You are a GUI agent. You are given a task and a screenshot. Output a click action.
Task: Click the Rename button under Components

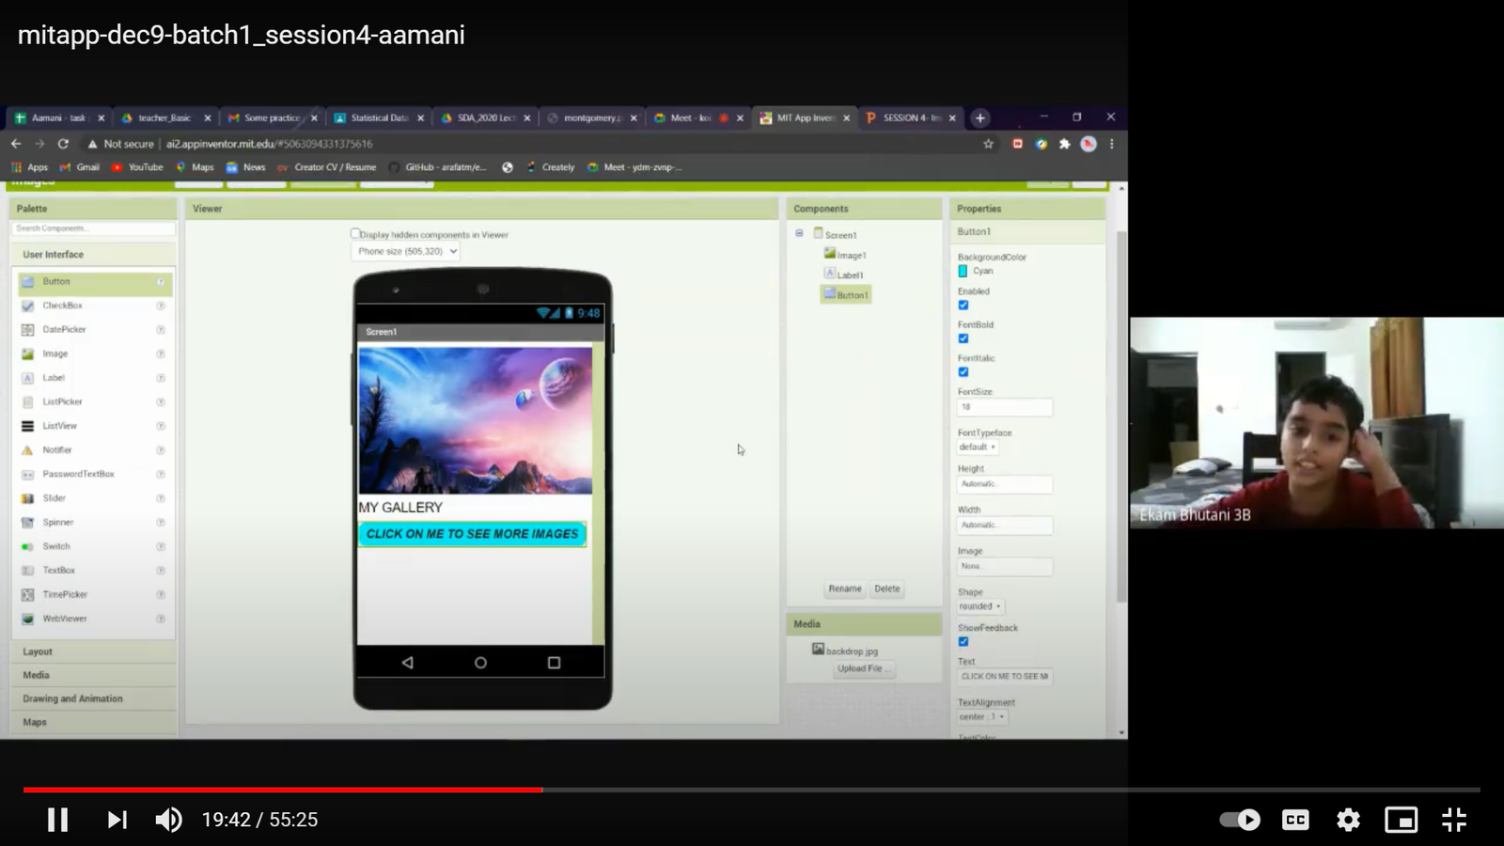[x=844, y=588]
